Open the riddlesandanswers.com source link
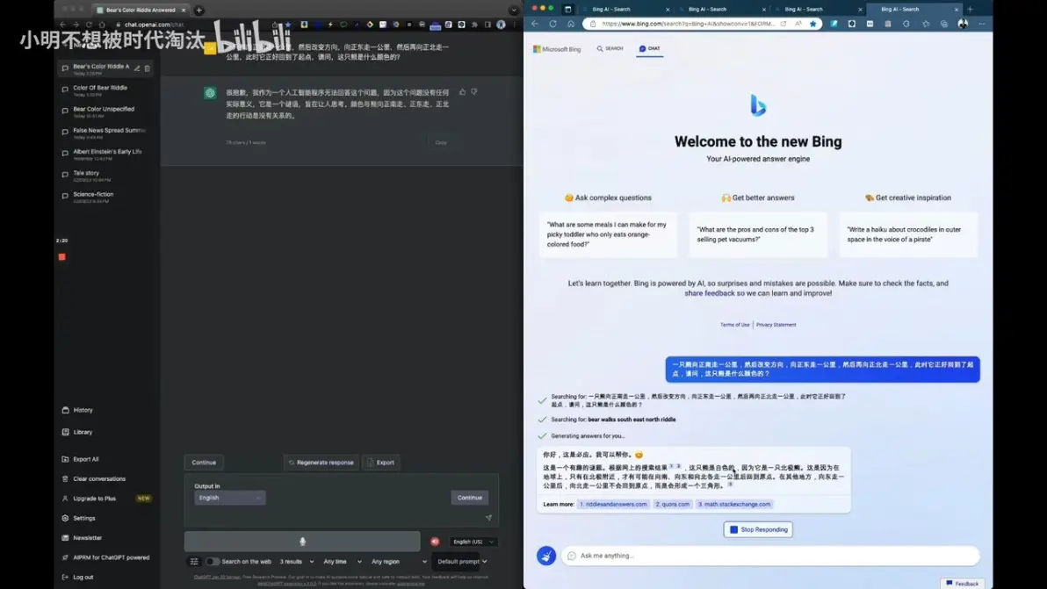The height and width of the screenshot is (589, 1047). (x=613, y=504)
